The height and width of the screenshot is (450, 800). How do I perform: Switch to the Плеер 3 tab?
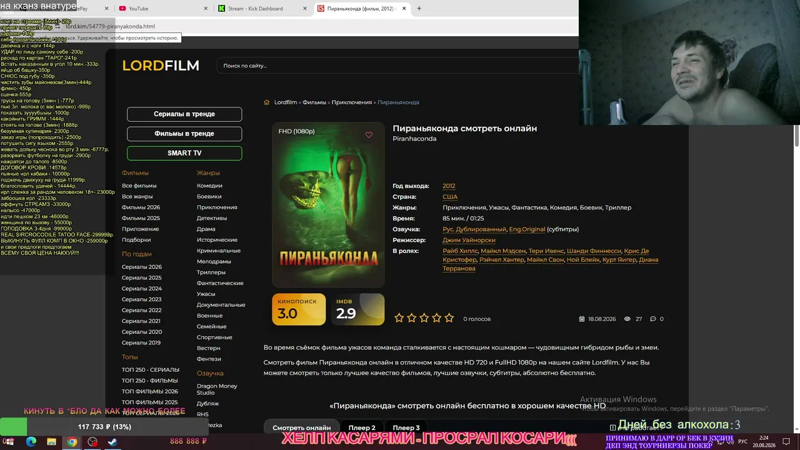coord(406,428)
